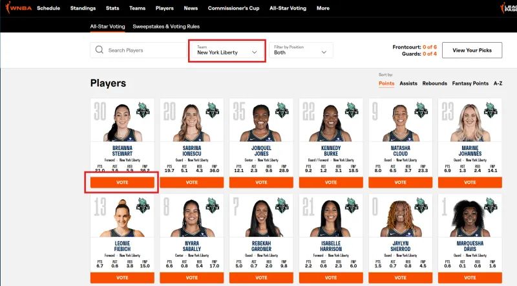Expand the Filter by Position dropdown
Screen dimensions: 517x286
301,50
